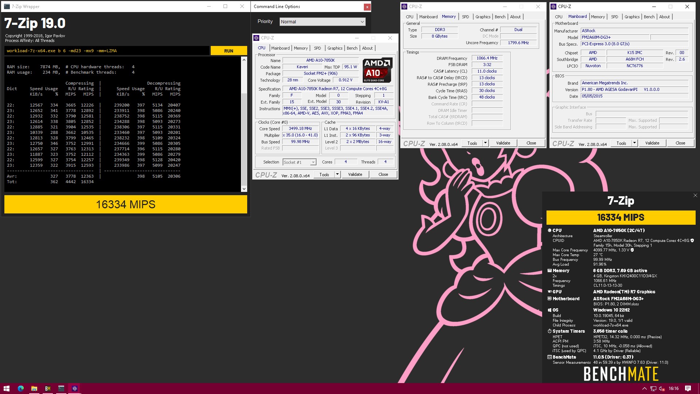Open the Windows Start menu
This screenshot has height=394, width=700.
pos(7,389)
